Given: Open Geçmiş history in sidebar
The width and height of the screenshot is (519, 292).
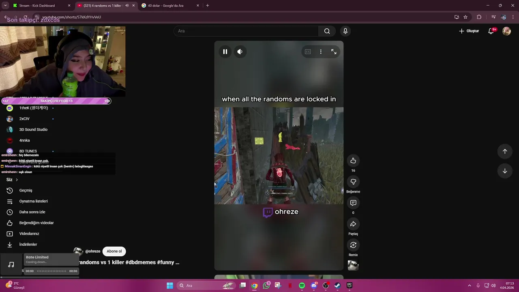Looking at the screenshot, I should (x=26, y=190).
